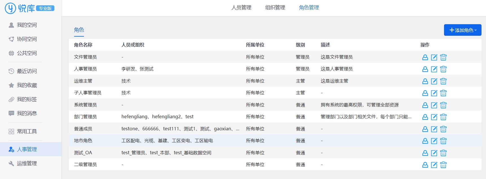The width and height of the screenshot is (486, 179).
Task: Open member assignment for 文件管理员 role
Action: click(x=425, y=57)
